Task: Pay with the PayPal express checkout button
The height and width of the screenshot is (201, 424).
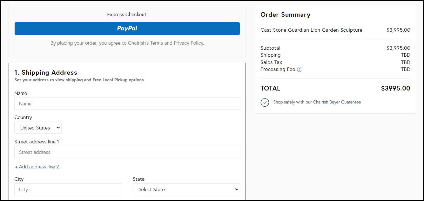Action: click(127, 28)
